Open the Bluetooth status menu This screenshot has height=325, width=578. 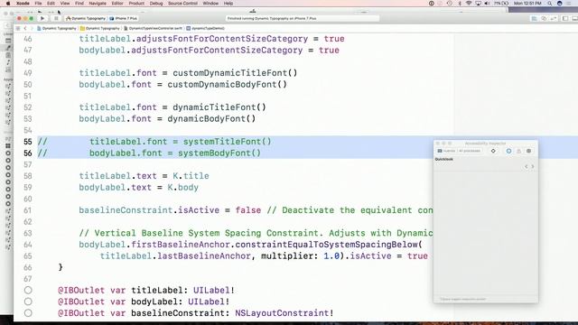pyautogui.click(x=460, y=4)
